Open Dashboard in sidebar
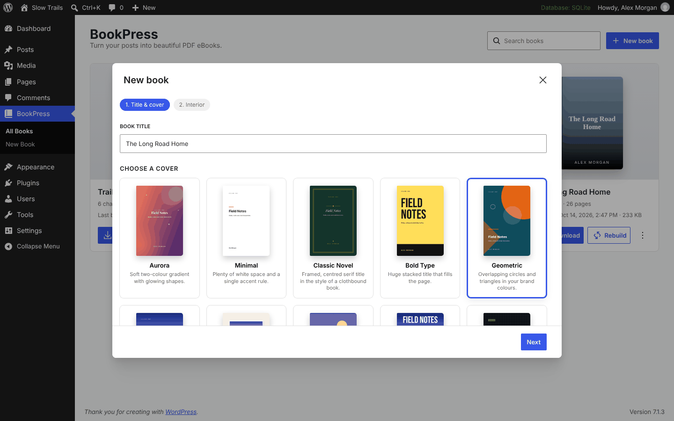 pos(37,29)
